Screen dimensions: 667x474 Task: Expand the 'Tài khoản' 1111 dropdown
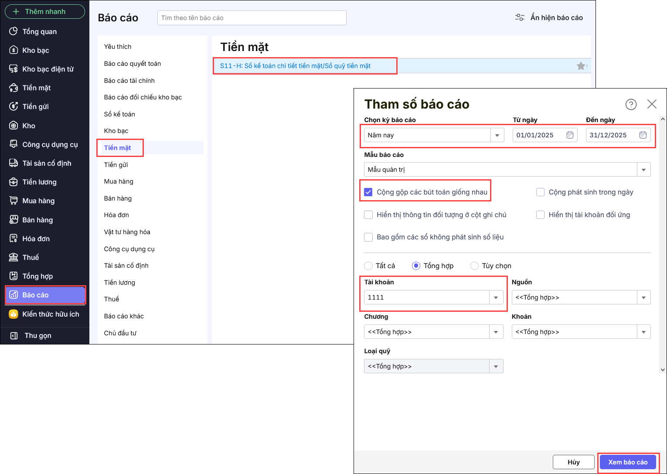click(x=496, y=297)
